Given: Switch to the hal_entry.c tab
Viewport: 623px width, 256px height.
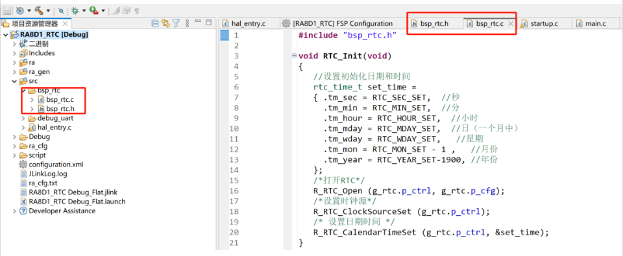Looking at the screenshot, I should (243, 24).
